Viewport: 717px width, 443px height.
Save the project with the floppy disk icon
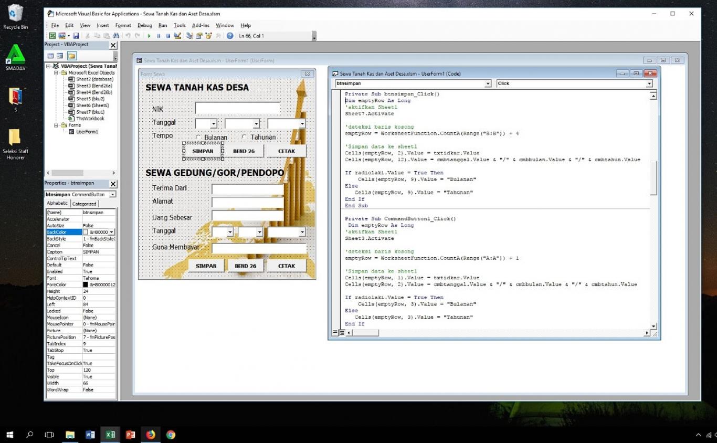76,36
